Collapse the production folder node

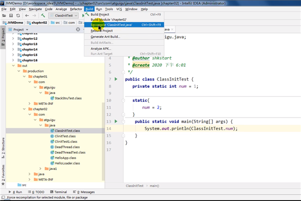pyautogui.click(x=19, y=71)
